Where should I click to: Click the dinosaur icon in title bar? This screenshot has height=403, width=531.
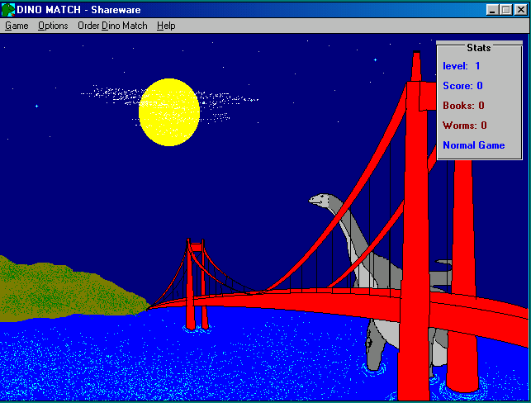[x=8, y=10]
